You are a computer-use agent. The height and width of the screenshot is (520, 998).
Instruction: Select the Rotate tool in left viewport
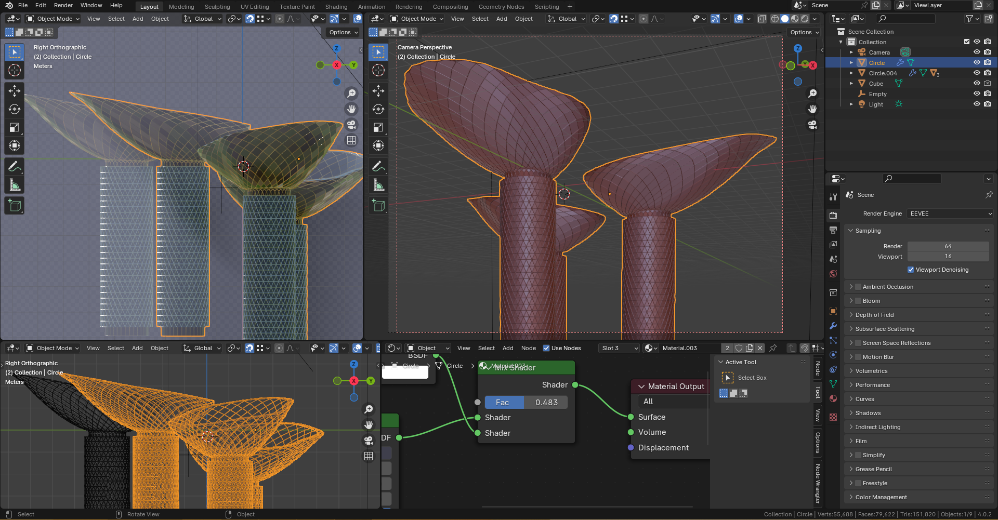[15, 109]
